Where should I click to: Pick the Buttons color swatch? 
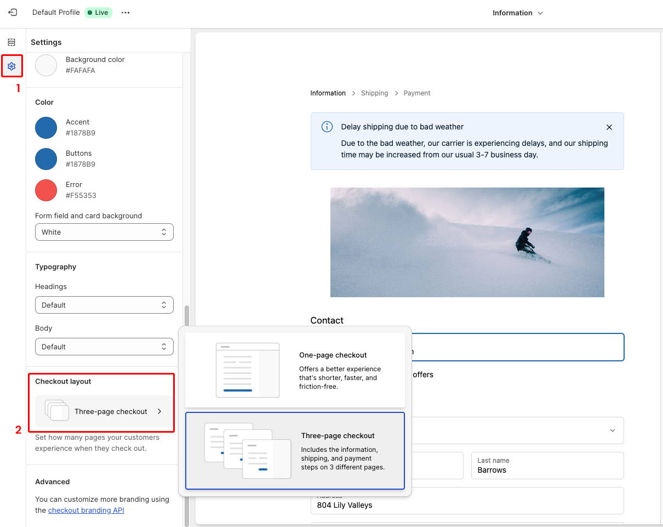[x=46, y=159]
